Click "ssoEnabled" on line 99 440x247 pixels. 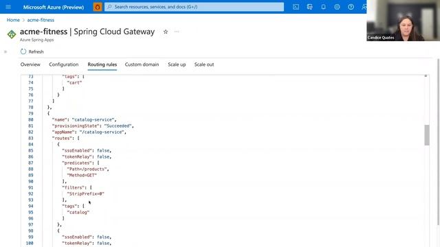pos(77,237)
